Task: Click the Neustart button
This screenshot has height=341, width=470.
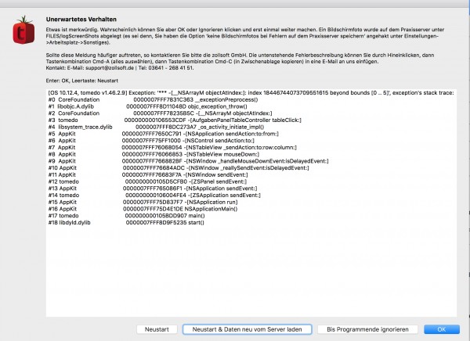Action: 157,329
